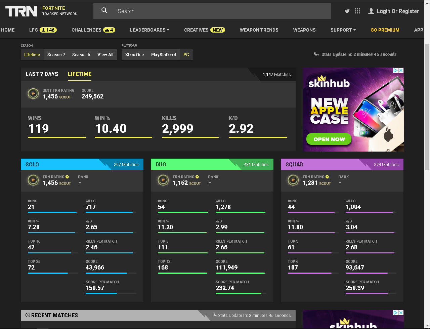Click the Challenges 4 count badge
This screenshot has height=329, width=430.
109,30
